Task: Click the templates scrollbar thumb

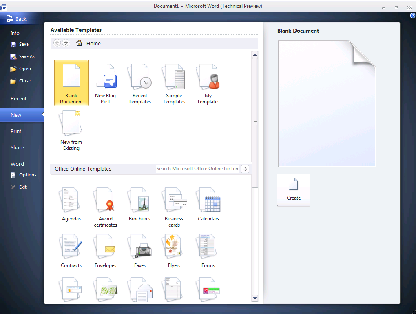Action: (255, 123)
